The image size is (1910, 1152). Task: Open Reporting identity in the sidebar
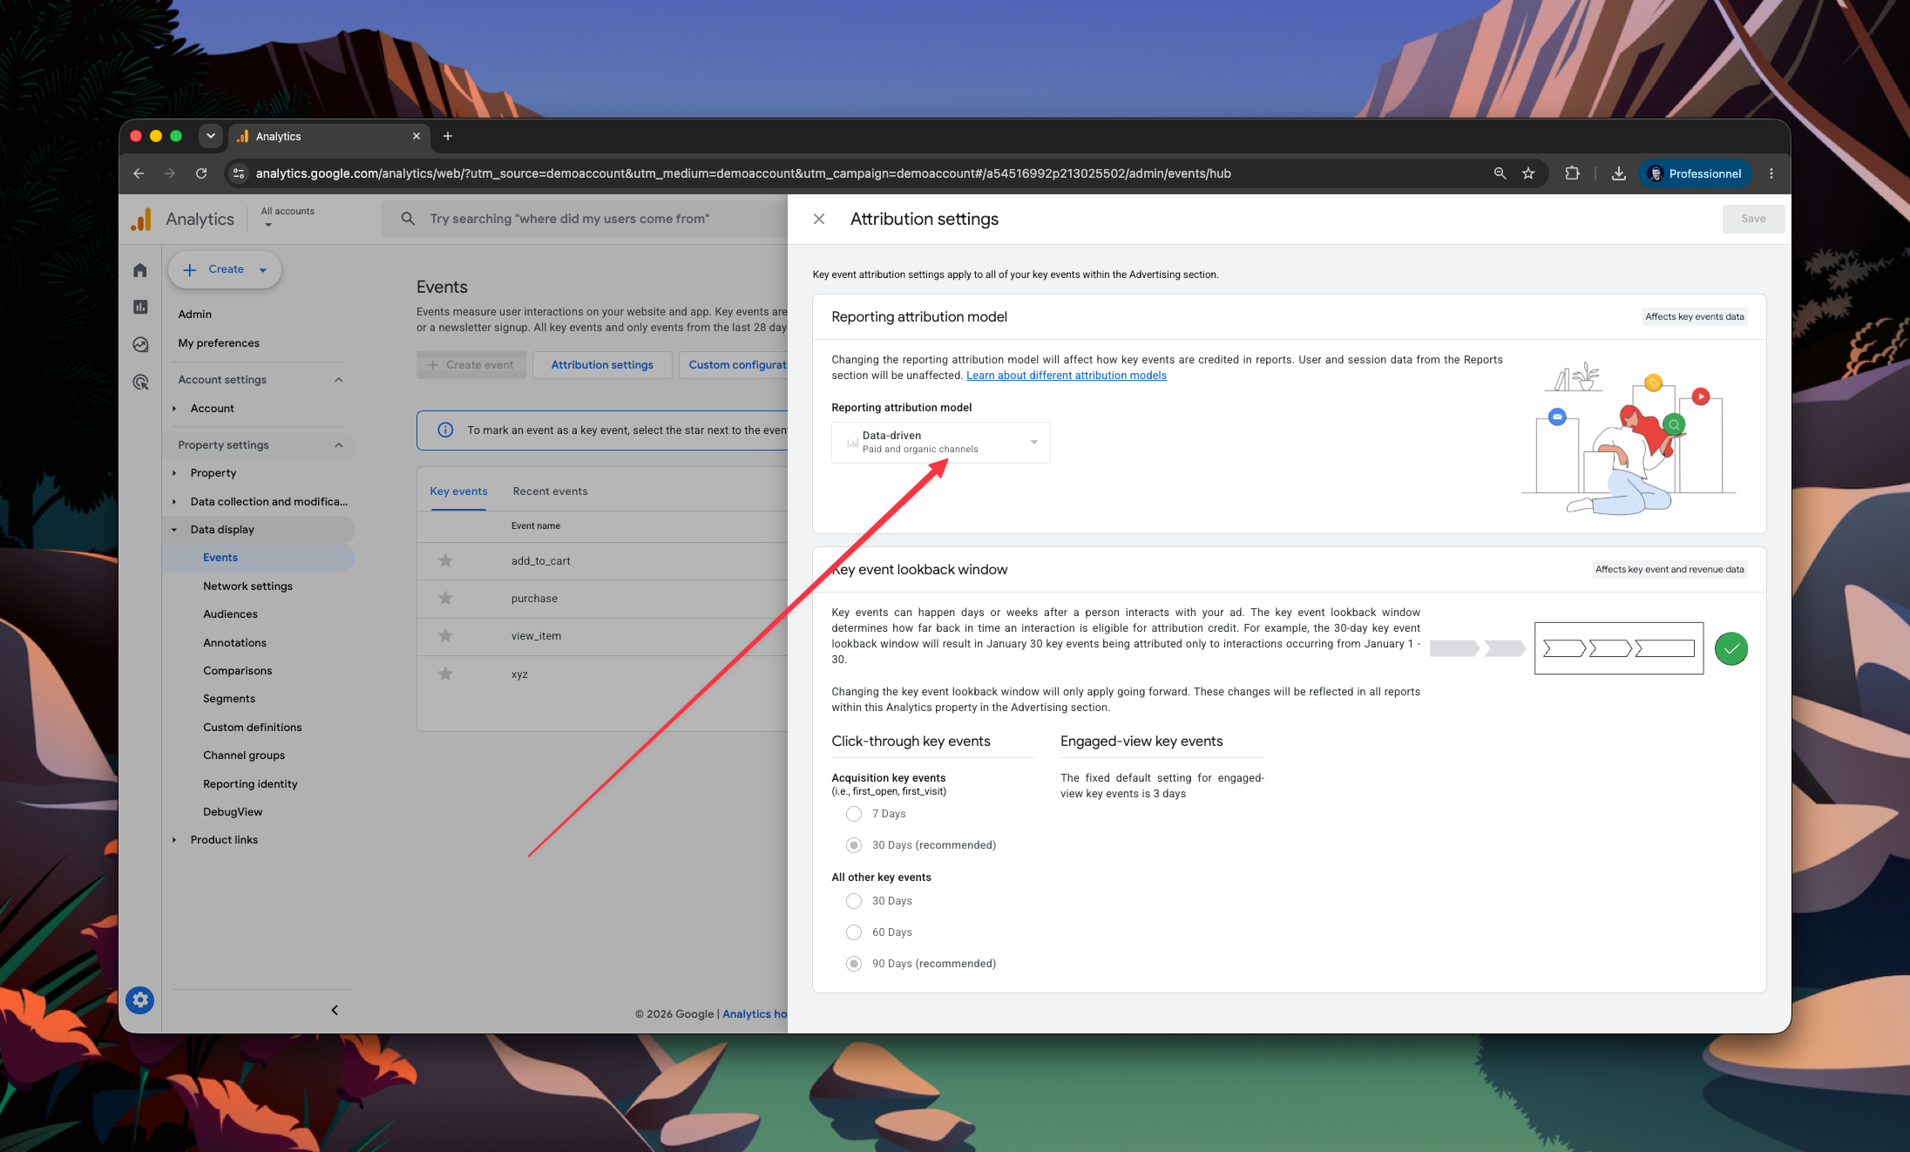coord(250,784)
